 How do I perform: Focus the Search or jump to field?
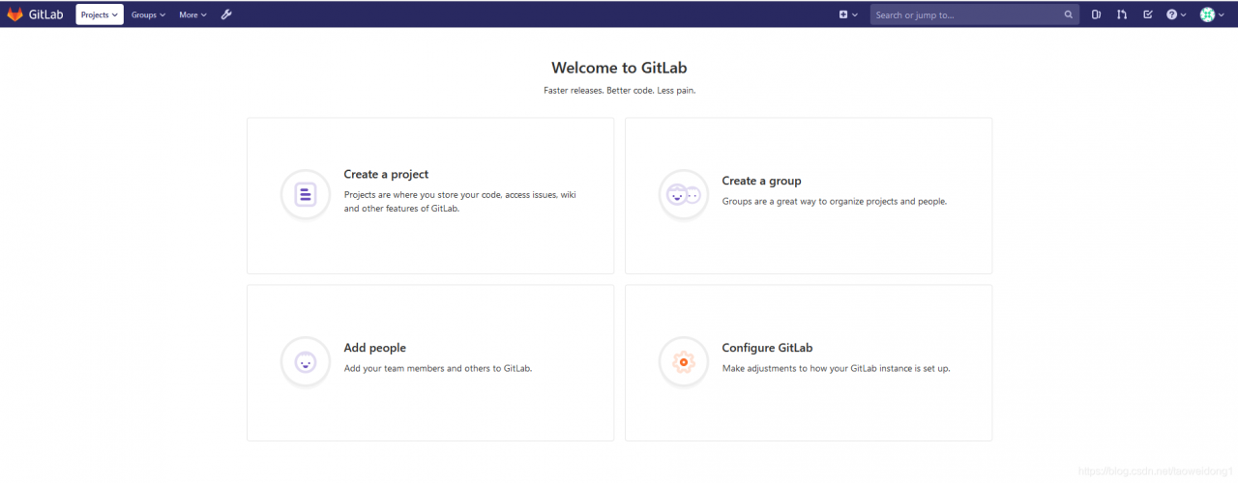coord(975,14)
